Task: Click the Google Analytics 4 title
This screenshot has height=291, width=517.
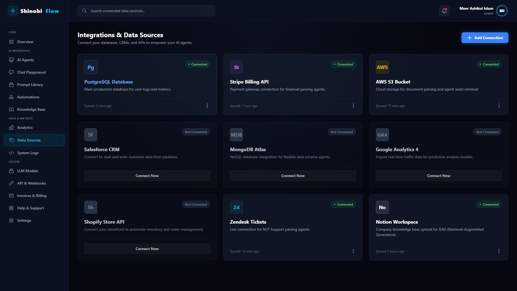Action: (397, 149)
